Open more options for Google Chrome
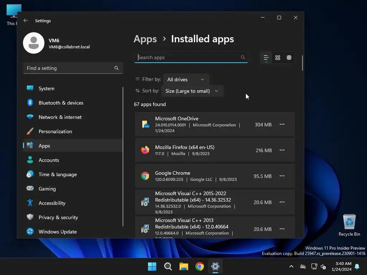The image size is (367, 275). [282, 176]
